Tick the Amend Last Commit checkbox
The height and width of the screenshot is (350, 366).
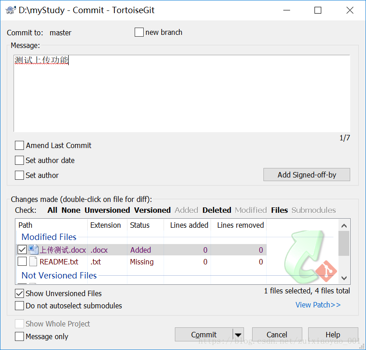pyautogui.click(x=19, y=145)
